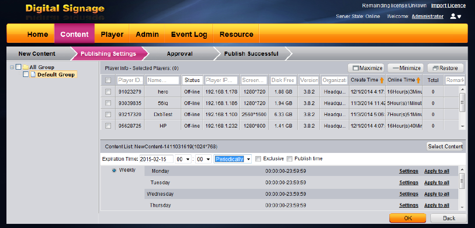Tick the All Group checkbox
The width and height of the screenshot is (475, 228).
[x=18, y=67]
